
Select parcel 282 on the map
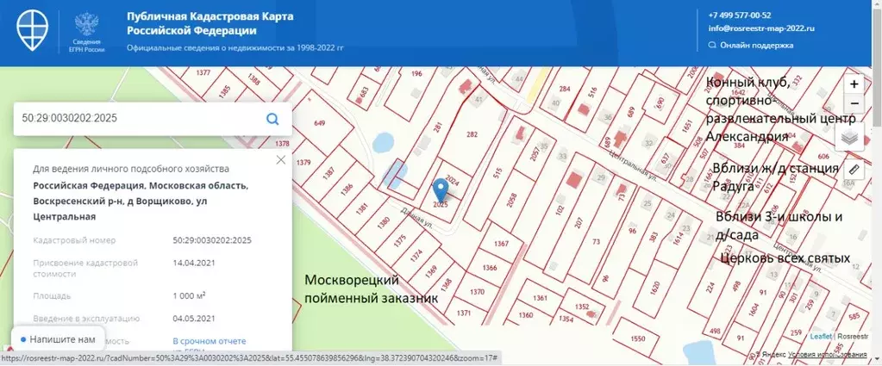(x=472, y=134)
